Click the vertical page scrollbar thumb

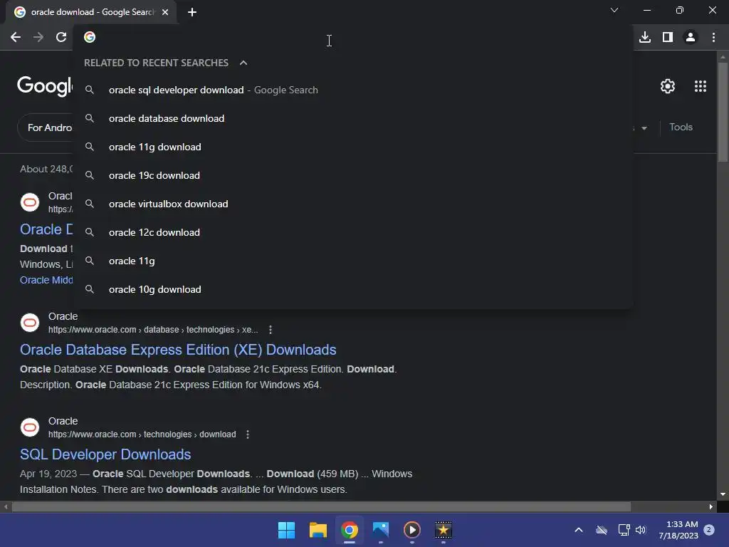tap(723, 112)
